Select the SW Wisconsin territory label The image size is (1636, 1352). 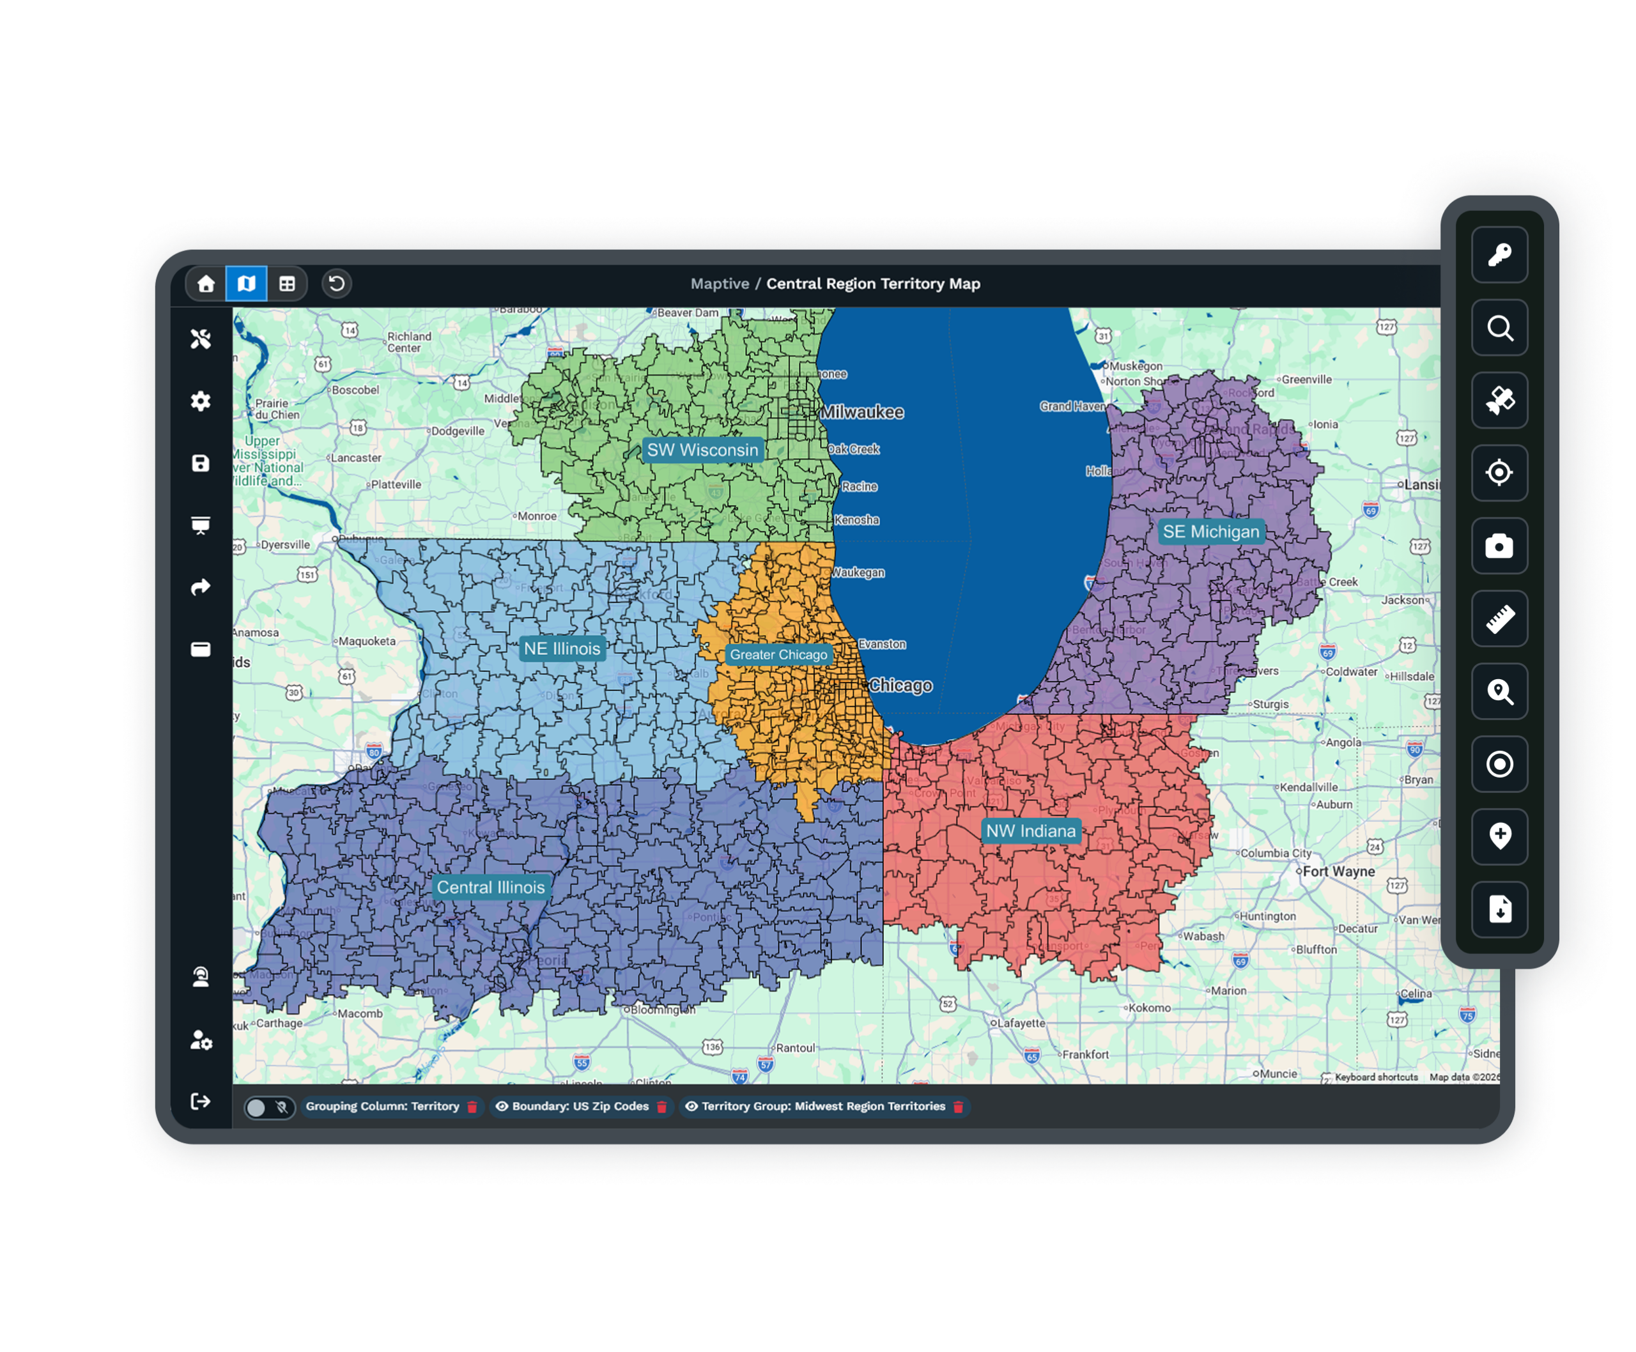pos(702,449)
